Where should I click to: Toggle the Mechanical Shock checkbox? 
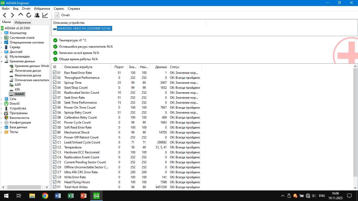(55, 132)
